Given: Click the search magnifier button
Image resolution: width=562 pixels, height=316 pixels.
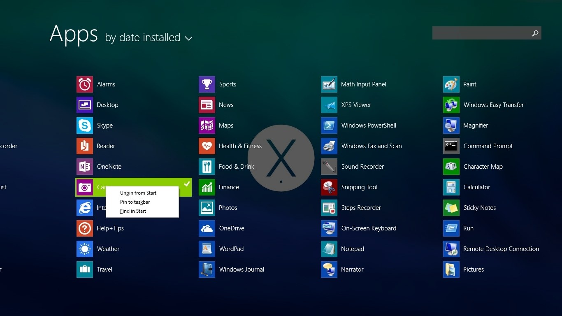Looking at the screenshot, I should [x=535, y=33].
